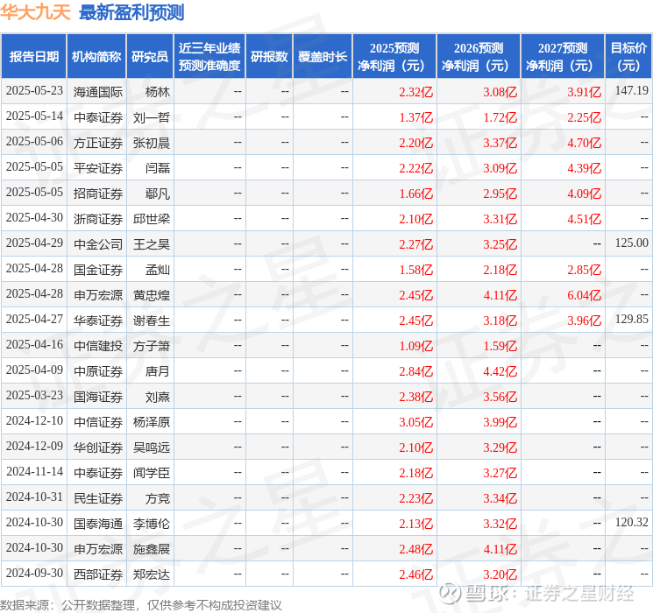Select the 华泰证券 institution cell
Viewport: 653px width, 613px height.
98,321
